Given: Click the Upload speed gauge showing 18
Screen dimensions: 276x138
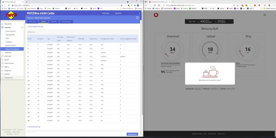Looking at the screenshot, I should pos(210,50).
